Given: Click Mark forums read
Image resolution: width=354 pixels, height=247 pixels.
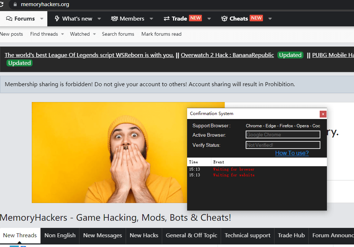Looking at the screenshot, I should coord(161,34).
